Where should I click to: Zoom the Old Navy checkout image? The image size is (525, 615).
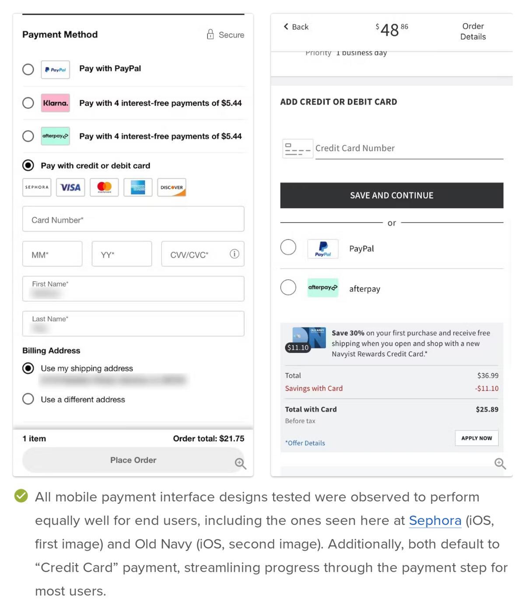(500, 463)
